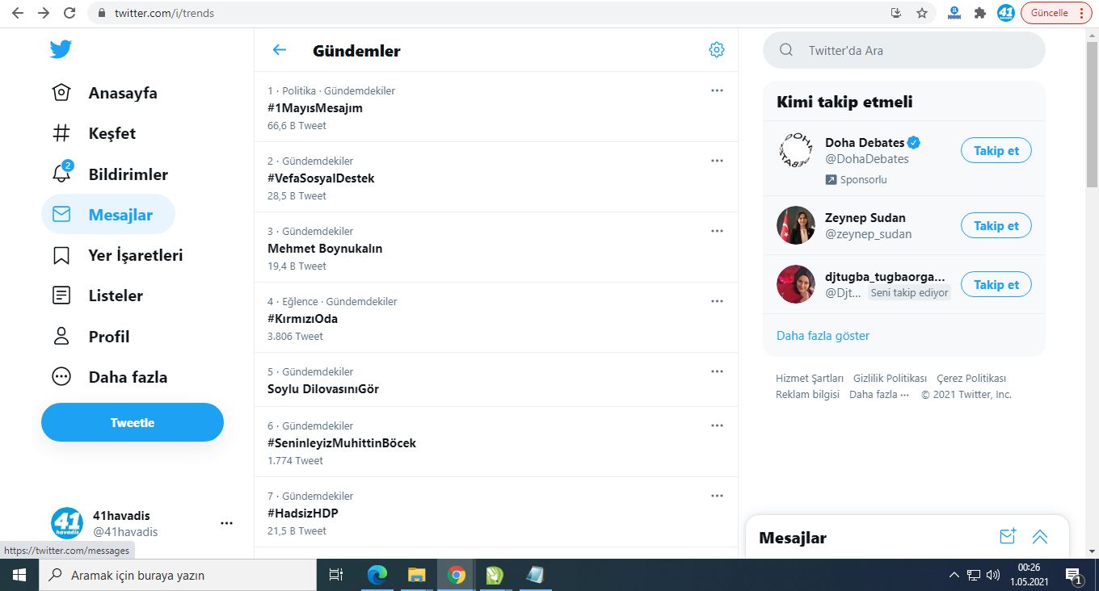Open the Windows Start menu

click(19, 575)
